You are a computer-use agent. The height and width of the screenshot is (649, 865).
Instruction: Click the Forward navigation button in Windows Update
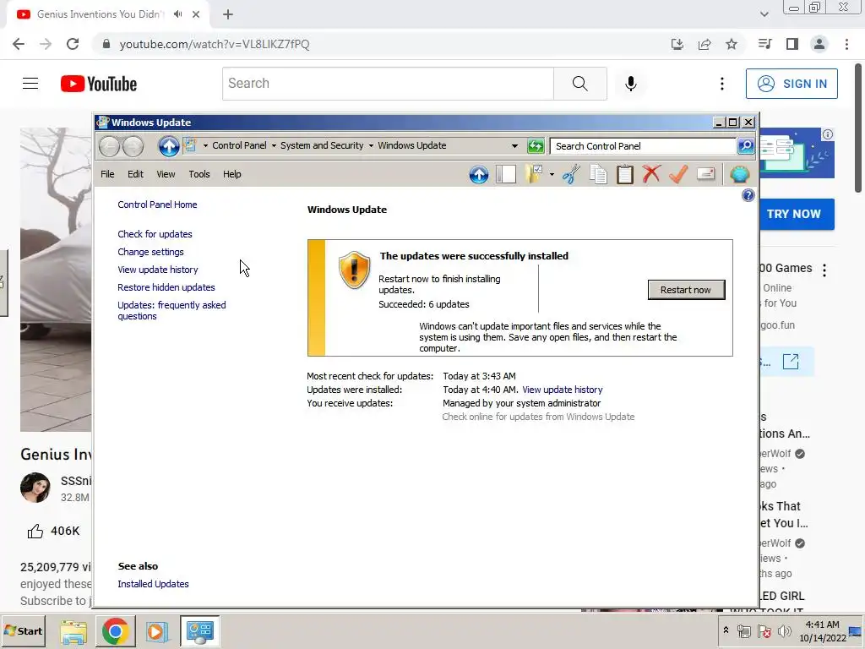[133, 146]
